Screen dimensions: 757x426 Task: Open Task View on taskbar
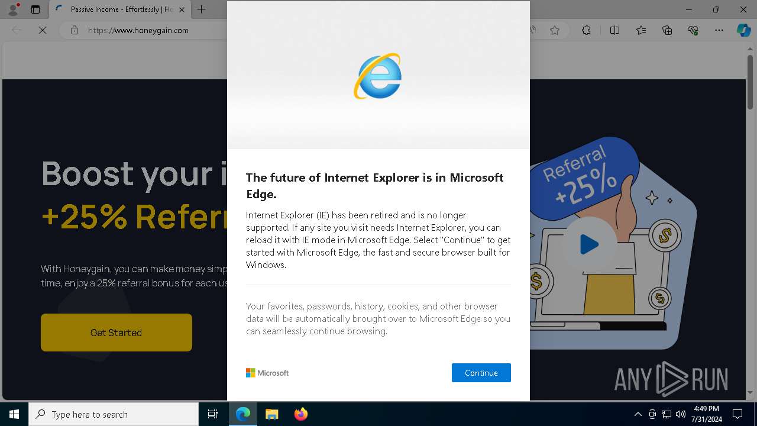pyautogui.click(x=213, y=414)
